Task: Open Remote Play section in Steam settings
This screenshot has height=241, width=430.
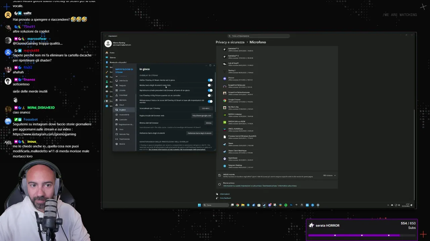Action: click(x=124, y=134)
